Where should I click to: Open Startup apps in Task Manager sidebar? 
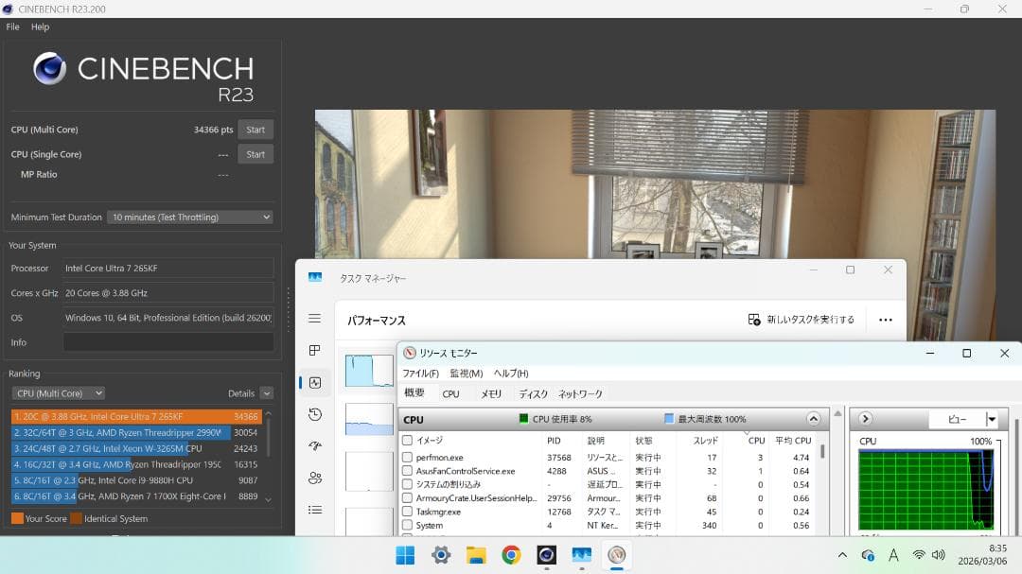click(314, 445)
